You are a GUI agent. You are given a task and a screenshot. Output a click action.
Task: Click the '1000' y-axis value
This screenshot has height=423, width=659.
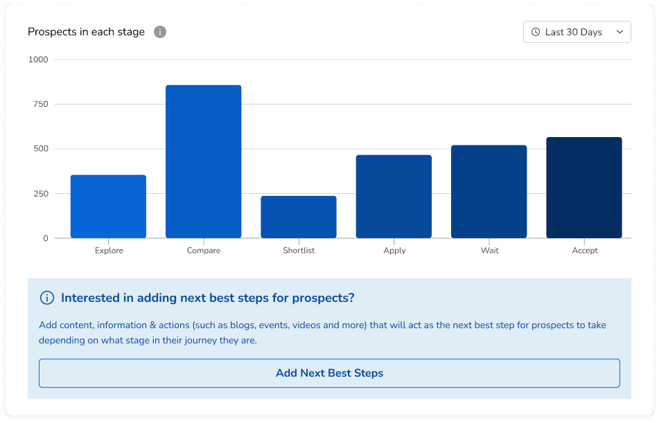(38, 60)
